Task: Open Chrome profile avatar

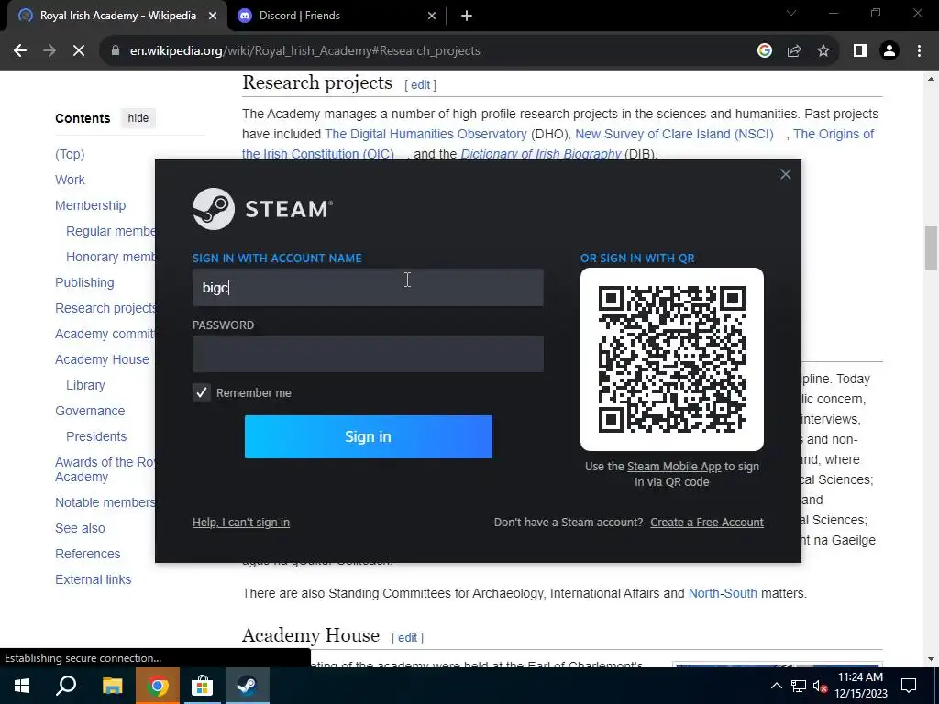Action: point(889,51)
